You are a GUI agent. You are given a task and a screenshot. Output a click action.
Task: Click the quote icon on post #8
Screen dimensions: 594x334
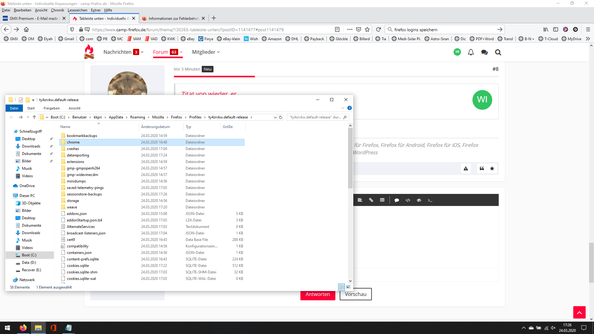[x=482, y=169]
